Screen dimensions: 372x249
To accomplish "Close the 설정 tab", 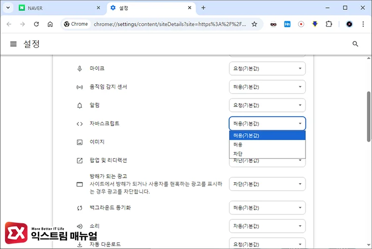I will tap(189, 8).
